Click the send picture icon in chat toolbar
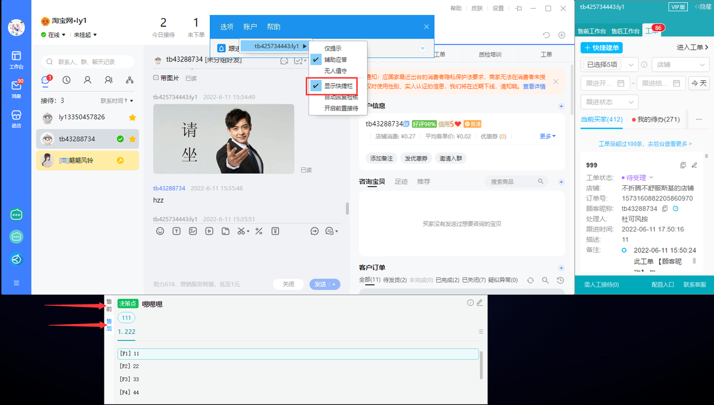This screenshot has height=405, width=714. [192, 231]
